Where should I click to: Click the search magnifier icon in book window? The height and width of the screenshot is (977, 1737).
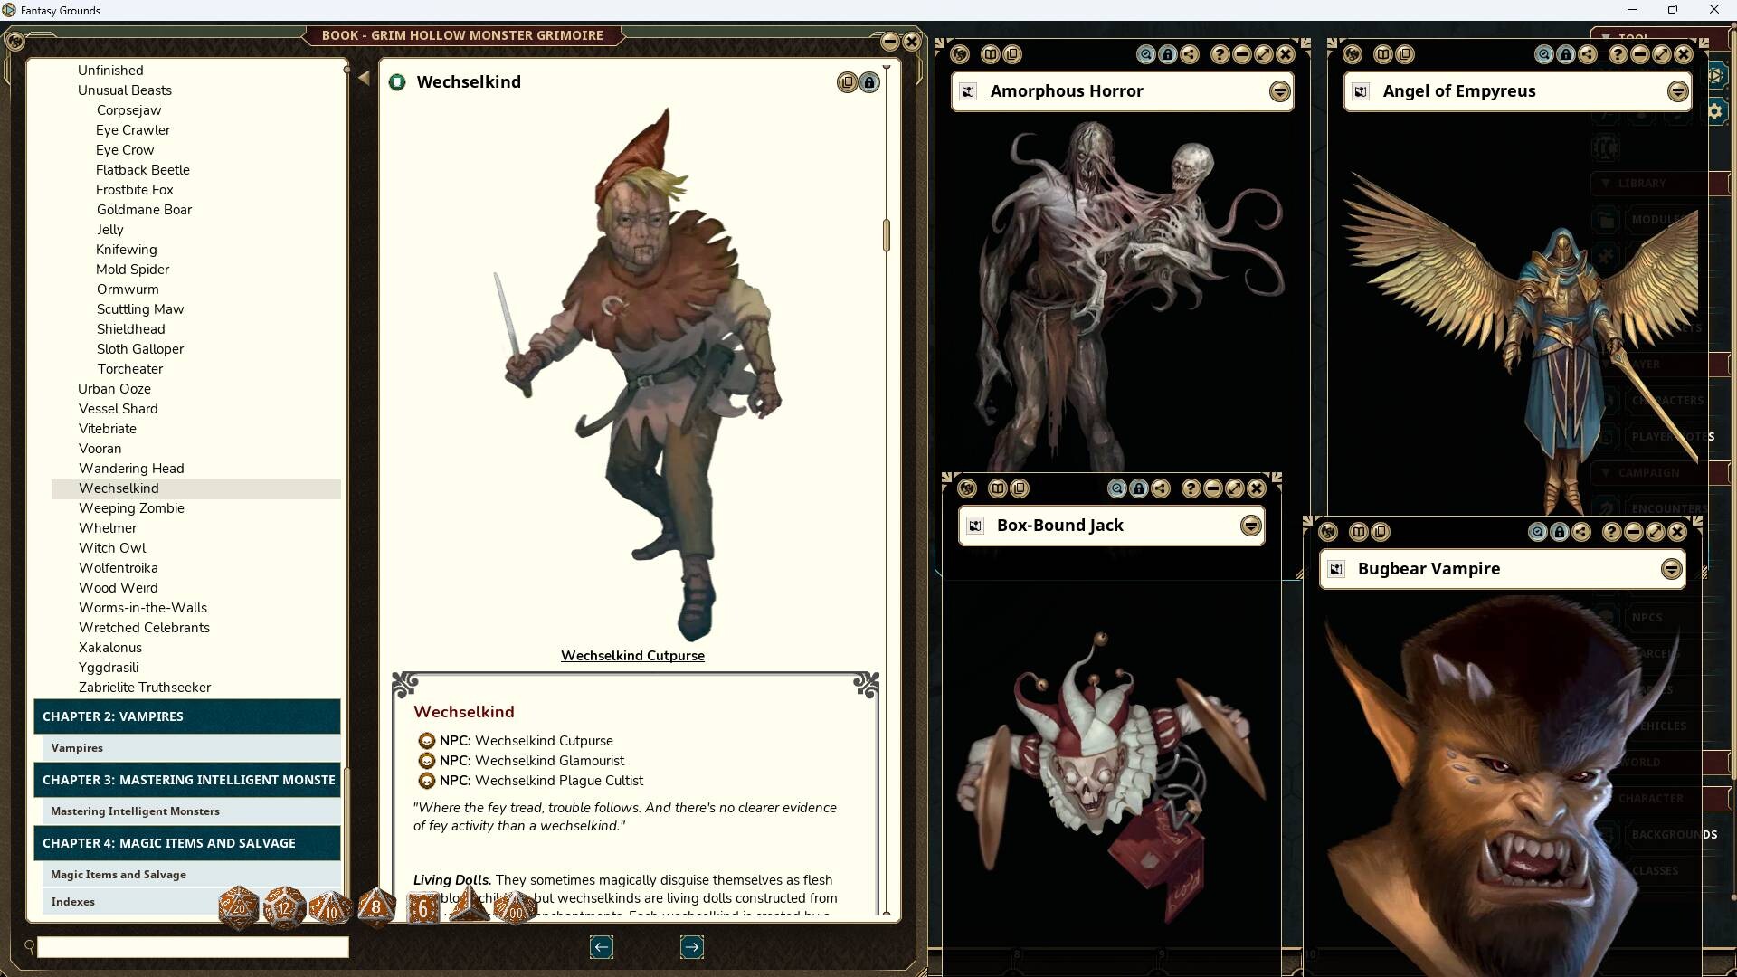pos(29,946)
